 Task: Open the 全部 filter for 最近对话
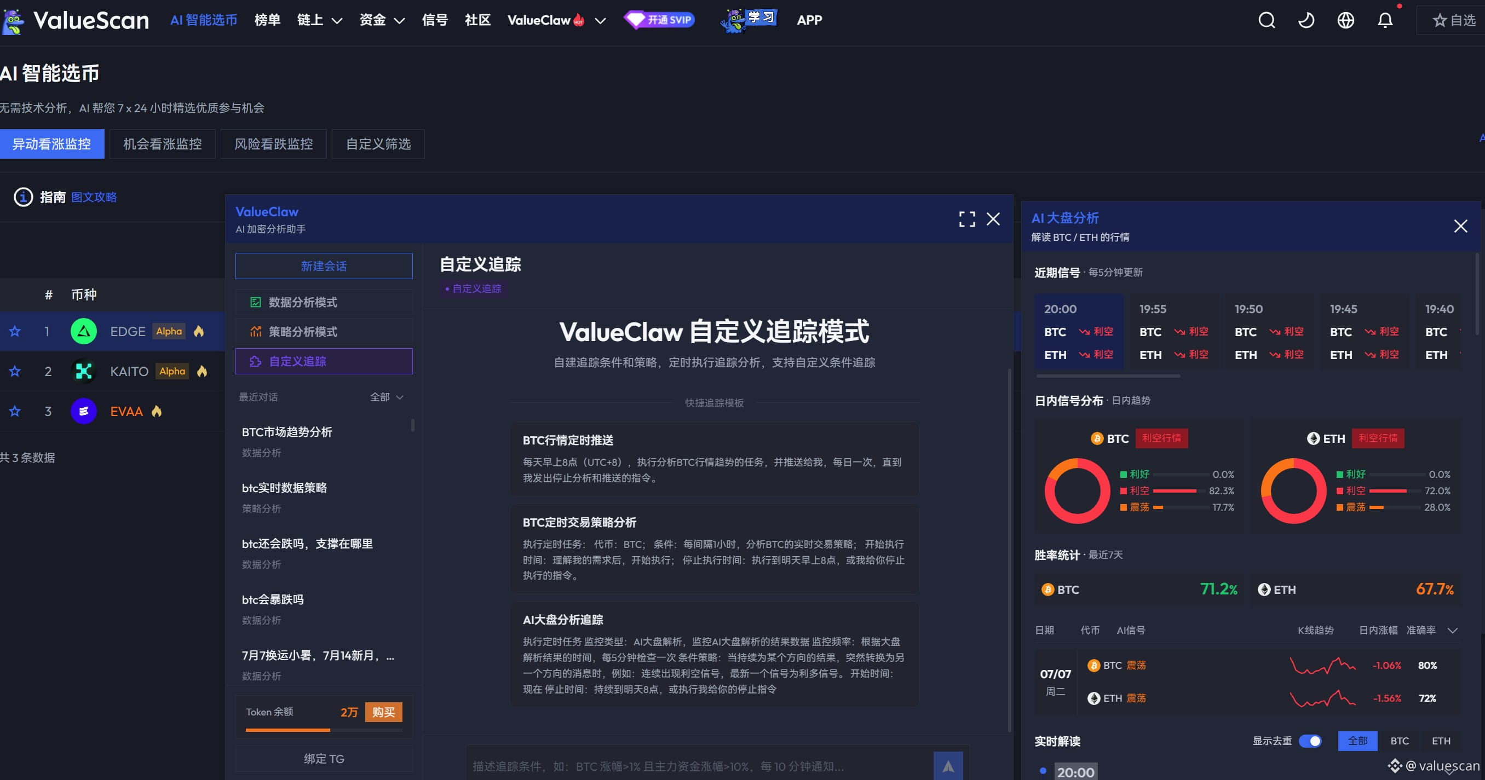386,397
